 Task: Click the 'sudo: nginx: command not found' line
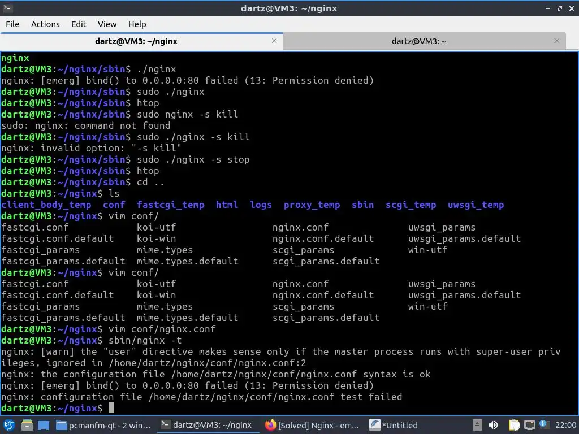86,125
